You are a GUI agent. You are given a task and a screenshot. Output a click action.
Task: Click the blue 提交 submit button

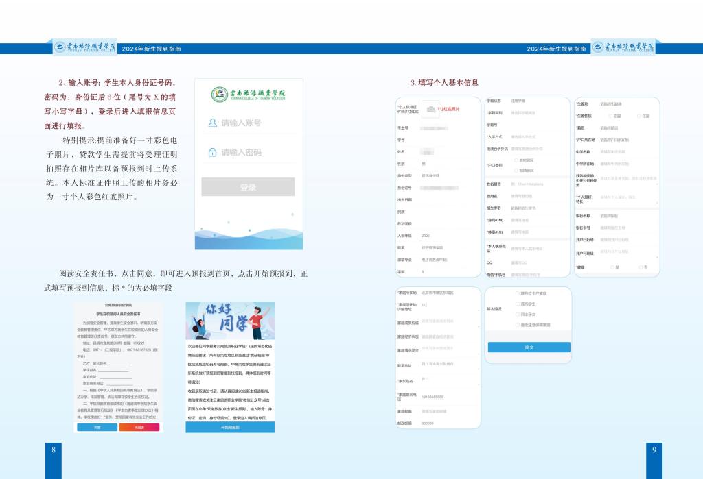click(x=529, y=347)
